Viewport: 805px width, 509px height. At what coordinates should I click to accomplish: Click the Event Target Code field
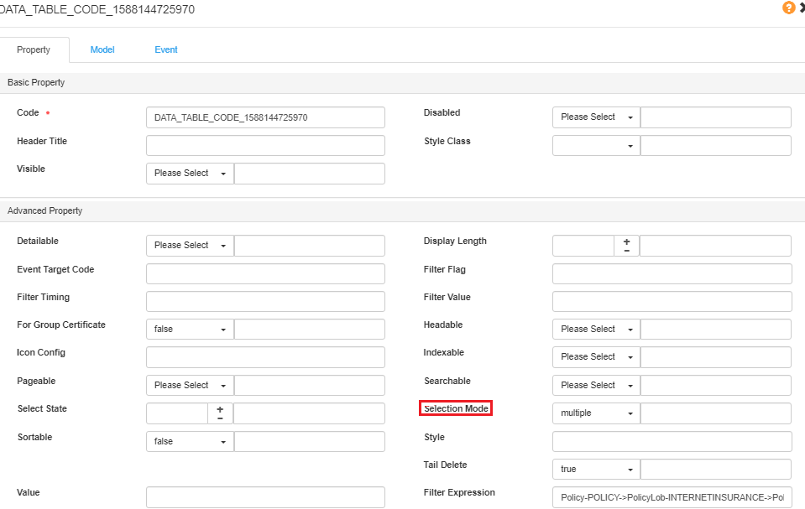[x=265, y=274]
